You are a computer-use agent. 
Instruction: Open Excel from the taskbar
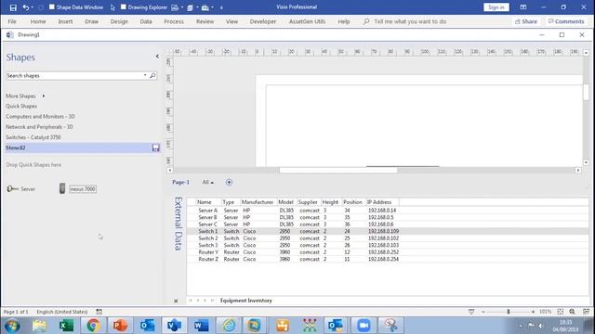[66, 326]
